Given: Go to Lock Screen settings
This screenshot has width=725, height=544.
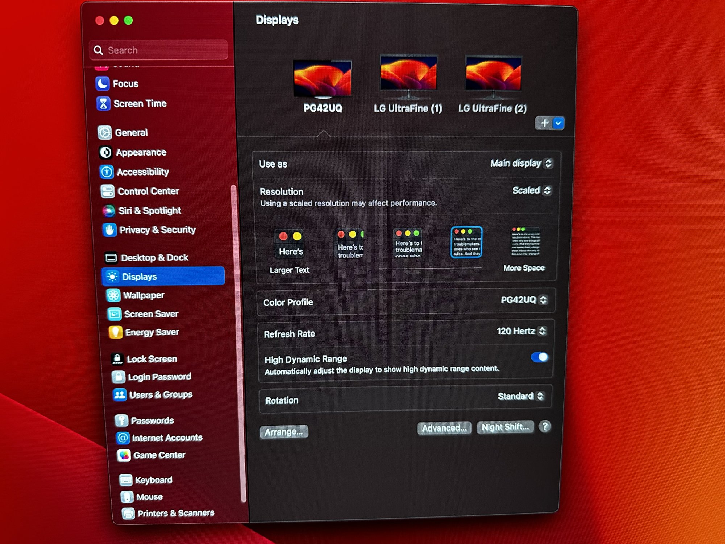Looking at the screenshot, I should click(x=152, y=359).
